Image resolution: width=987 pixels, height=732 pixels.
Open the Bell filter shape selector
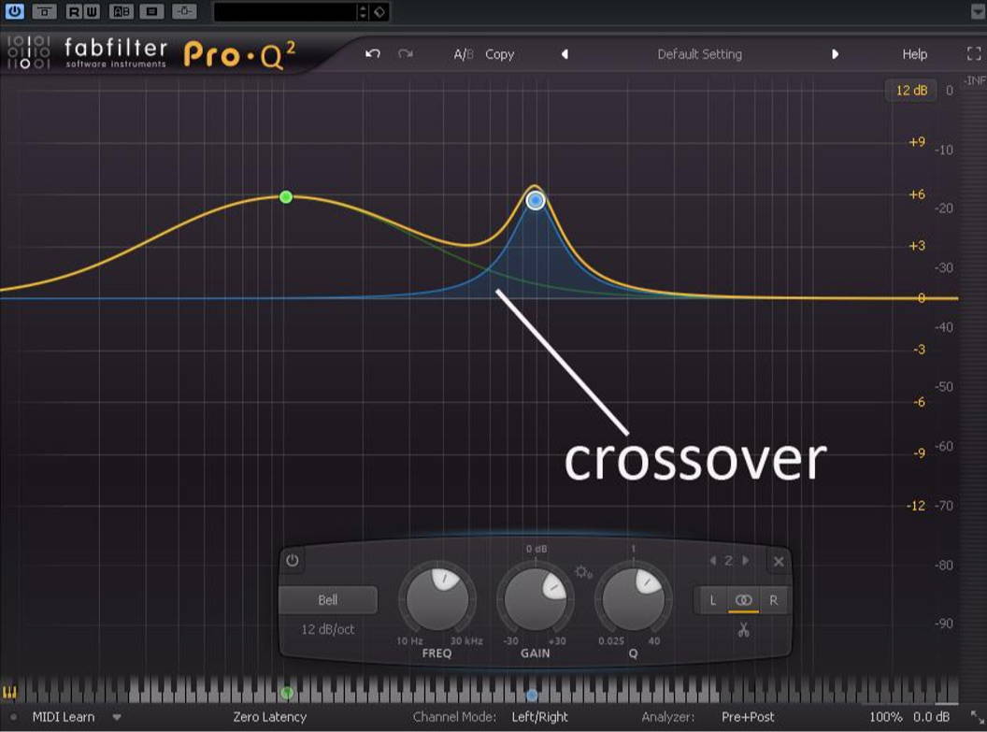tap(328, 600)
